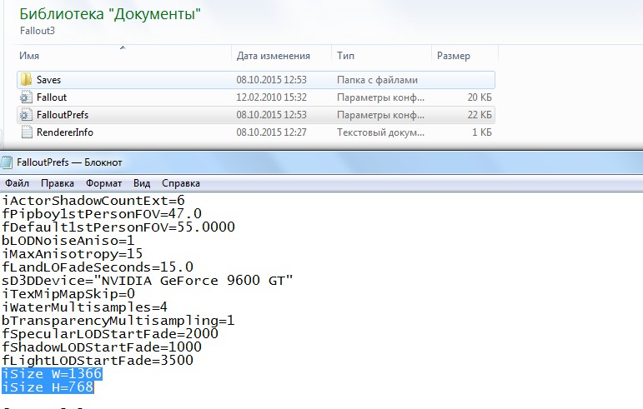This screenshot has width=643, height=409.
Task: Place cursor in line fLandLOFadeSeconds=15.0
Action: pyautogui.click(x=98, y=267)
